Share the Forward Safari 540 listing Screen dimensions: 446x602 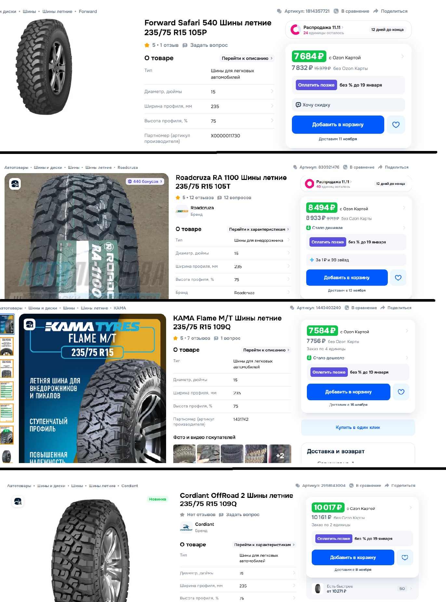pyautogui.click(x=390, y=11)
